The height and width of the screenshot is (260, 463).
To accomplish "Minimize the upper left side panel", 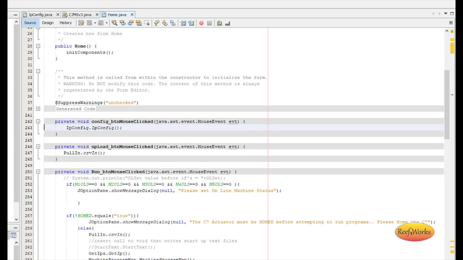I will coord(15,14).
